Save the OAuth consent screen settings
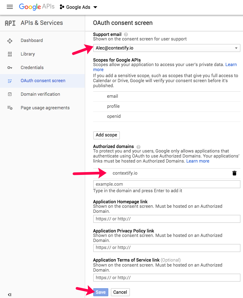The image size is (243, 298). pyautogui.click(x=101, y=292)
